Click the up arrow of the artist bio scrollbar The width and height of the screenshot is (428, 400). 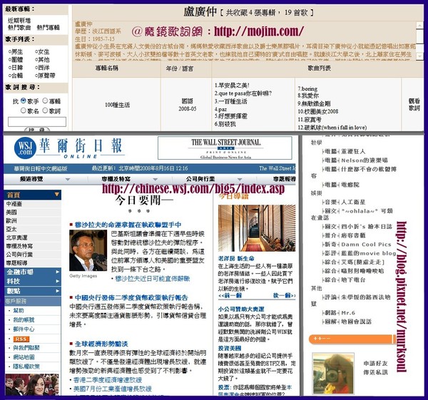click(419, 25)
